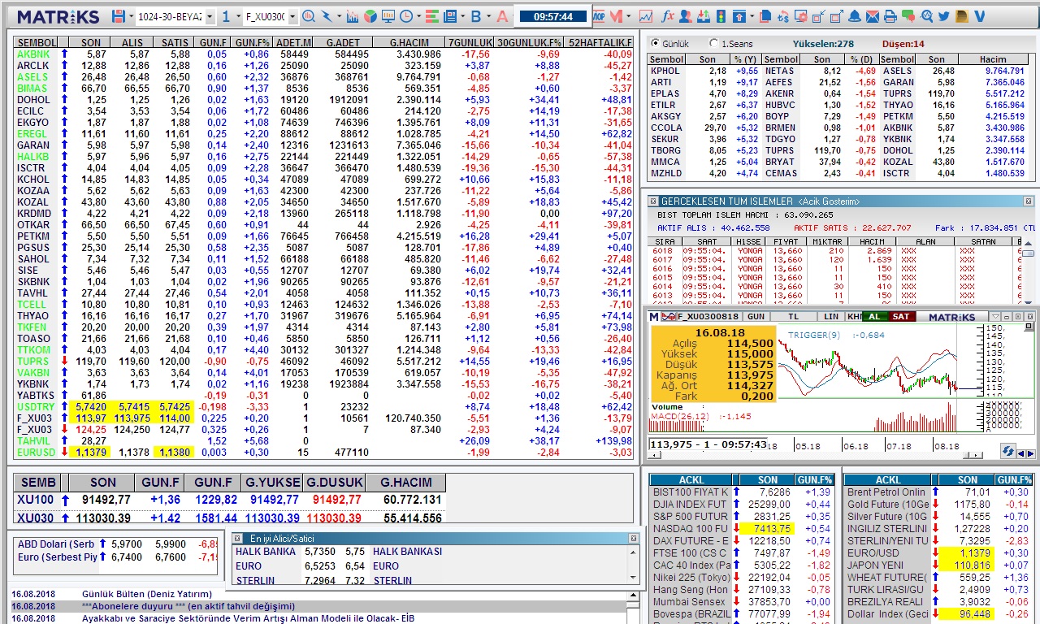Viewport: 1040px width, 624px height.
Task: Click the chart refresh arrows icon
Action: (x=1007, y=451)
